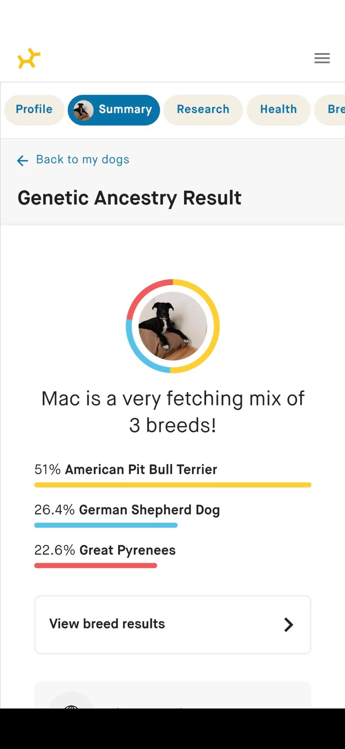345x749 pixels.
Task: Select the 51% American Pit Bull Terrier label
Action: coord(125,470)
